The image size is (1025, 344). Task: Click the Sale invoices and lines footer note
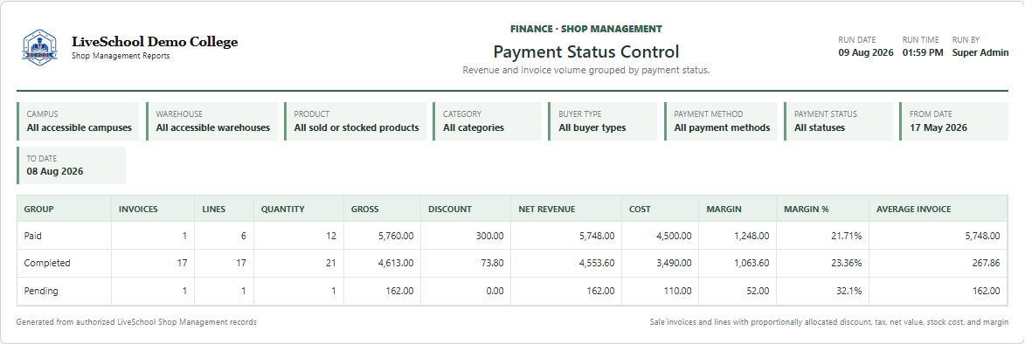pos(829,322)
